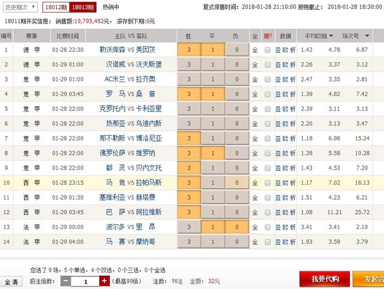Click the sales amount 19,795,482元
Screen dimensions: 384x289
(92, 22)
